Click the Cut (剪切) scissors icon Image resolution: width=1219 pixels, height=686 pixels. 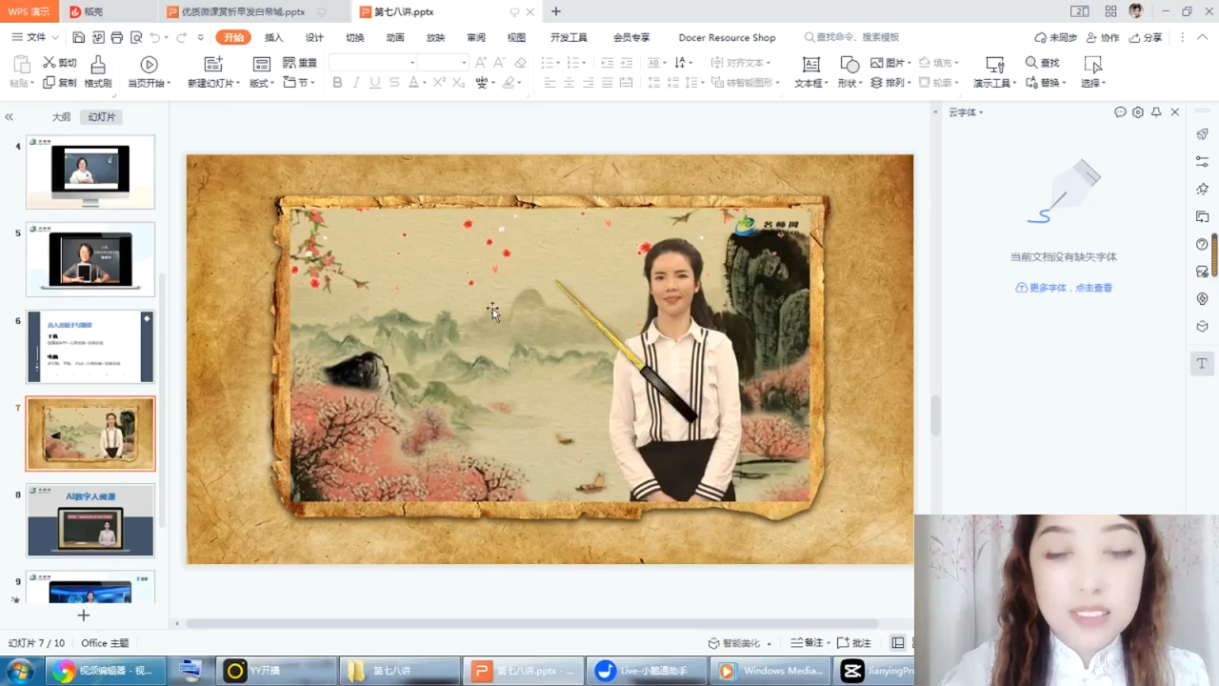click(49, 63)
